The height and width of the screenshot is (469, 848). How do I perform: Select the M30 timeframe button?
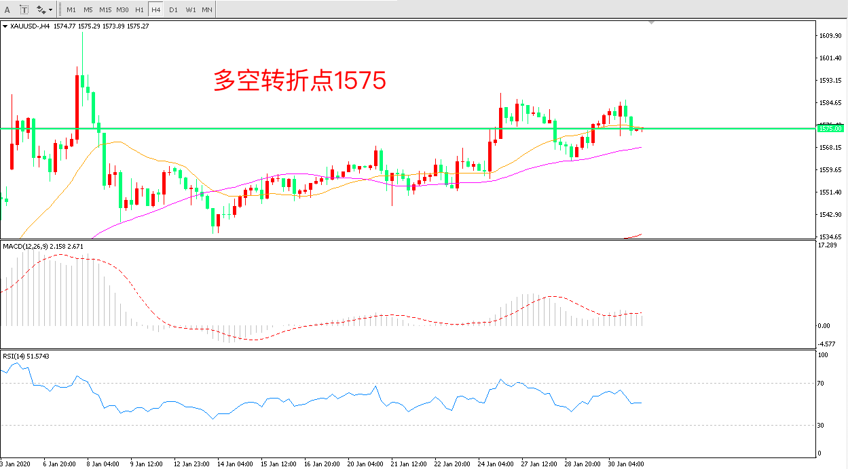(x=123, y=10)
